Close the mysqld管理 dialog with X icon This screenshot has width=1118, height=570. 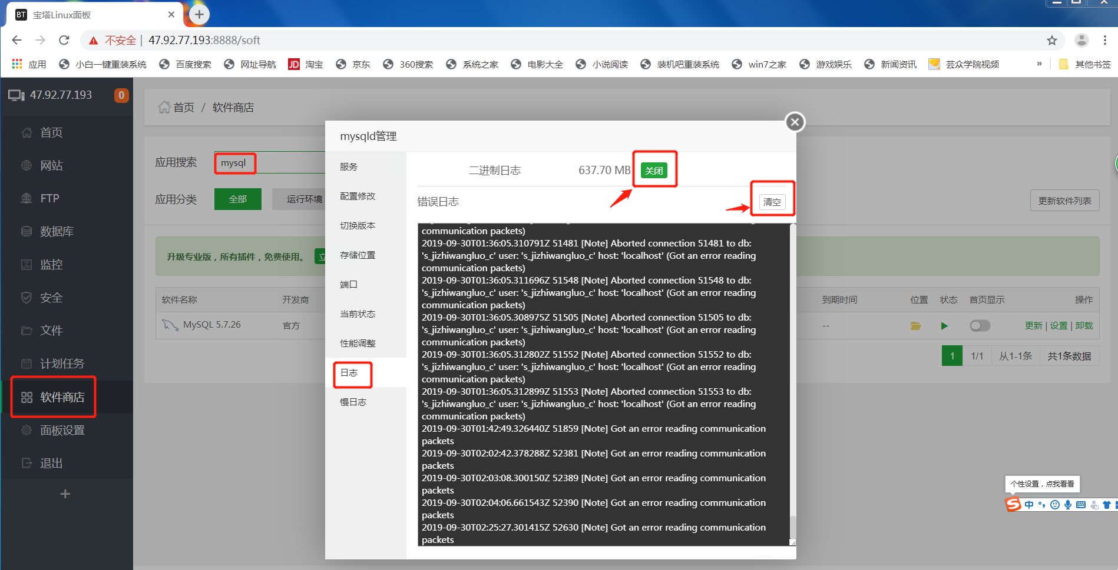click(x=795, y=122)
